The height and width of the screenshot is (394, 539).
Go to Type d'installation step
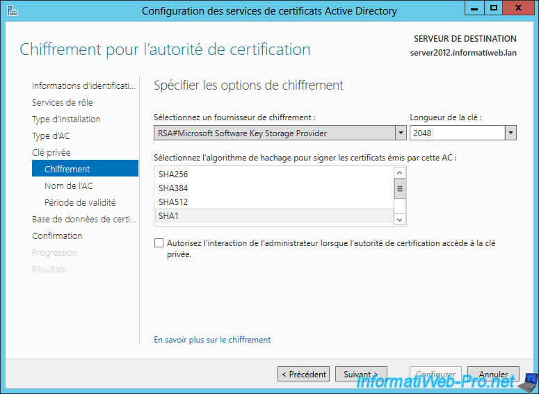click(66, 120)
